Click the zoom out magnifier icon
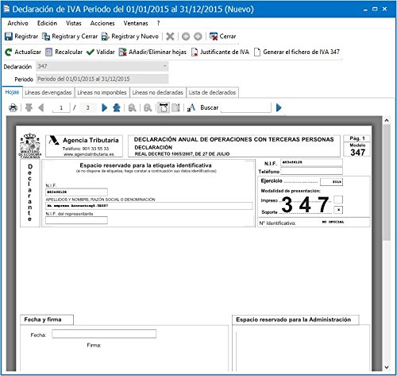Viewport: 397px width, 376px height. [132, 108]
